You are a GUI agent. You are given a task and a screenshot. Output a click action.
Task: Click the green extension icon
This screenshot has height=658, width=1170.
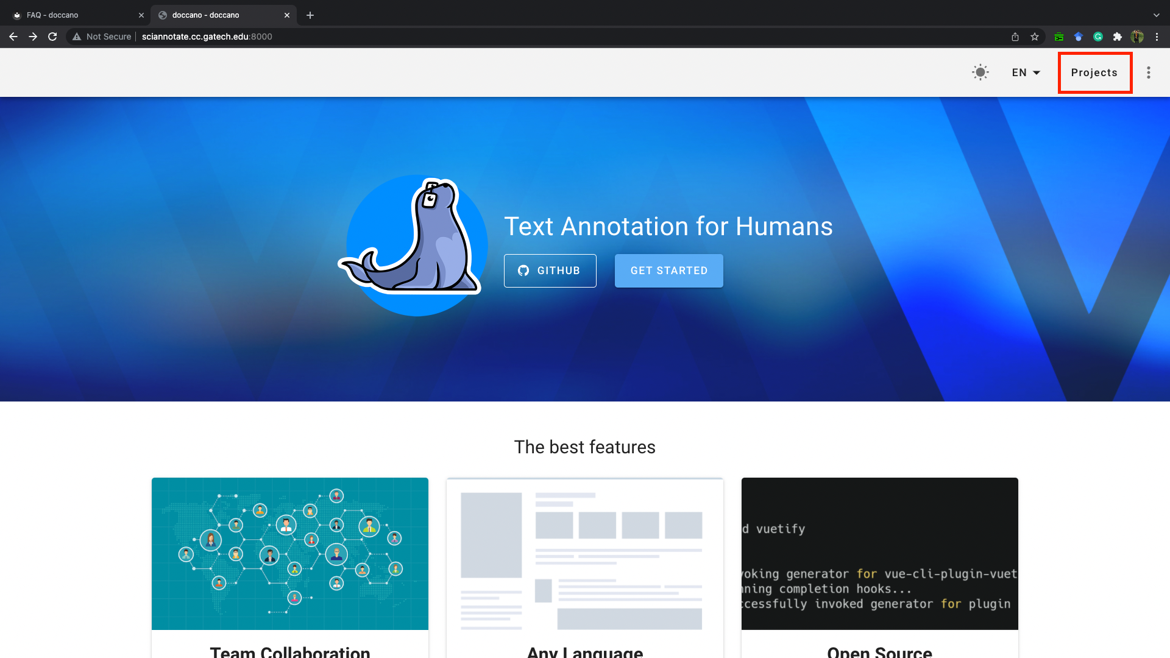(1059, 37)
